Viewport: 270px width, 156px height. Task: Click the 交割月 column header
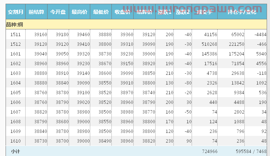[x=16, y=12]
